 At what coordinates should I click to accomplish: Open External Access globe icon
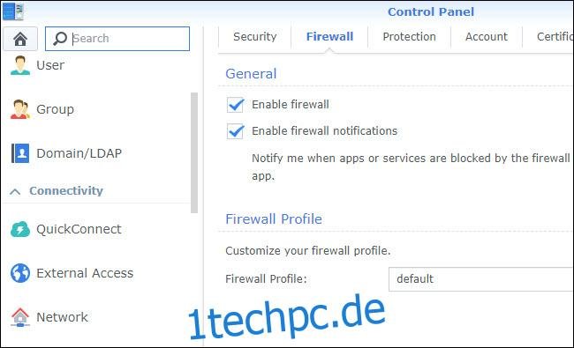[20, 273]
